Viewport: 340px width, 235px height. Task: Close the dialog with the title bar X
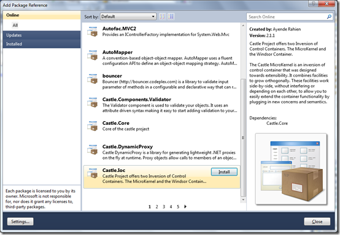point(326,4)
